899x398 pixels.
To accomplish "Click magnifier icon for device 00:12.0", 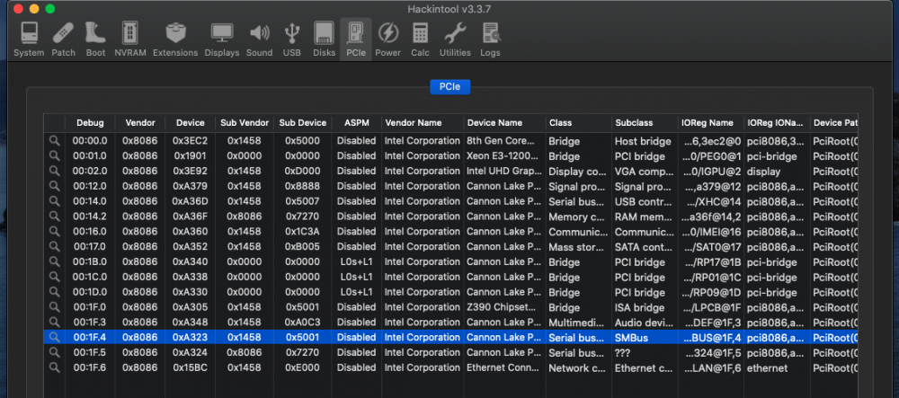I will 54,186.
